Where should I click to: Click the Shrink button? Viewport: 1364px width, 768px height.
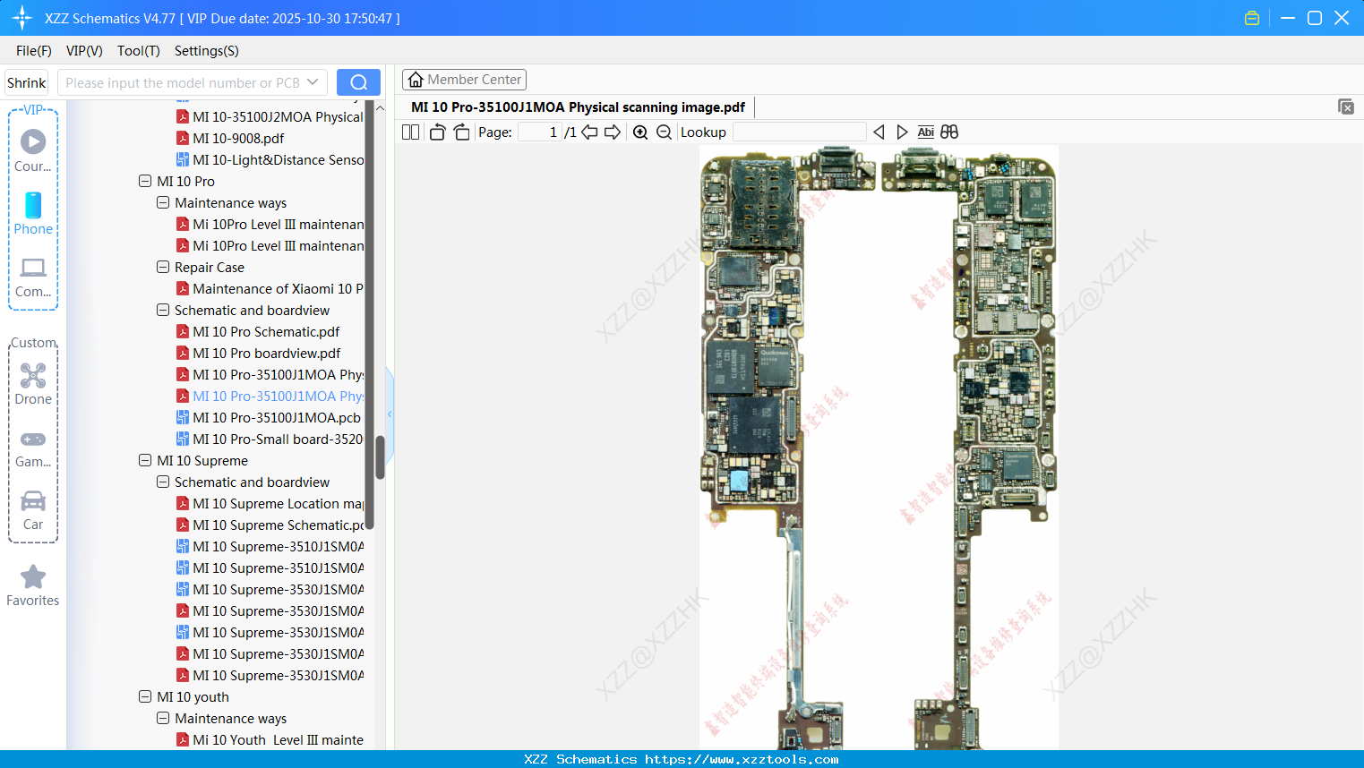pos(26,81)
